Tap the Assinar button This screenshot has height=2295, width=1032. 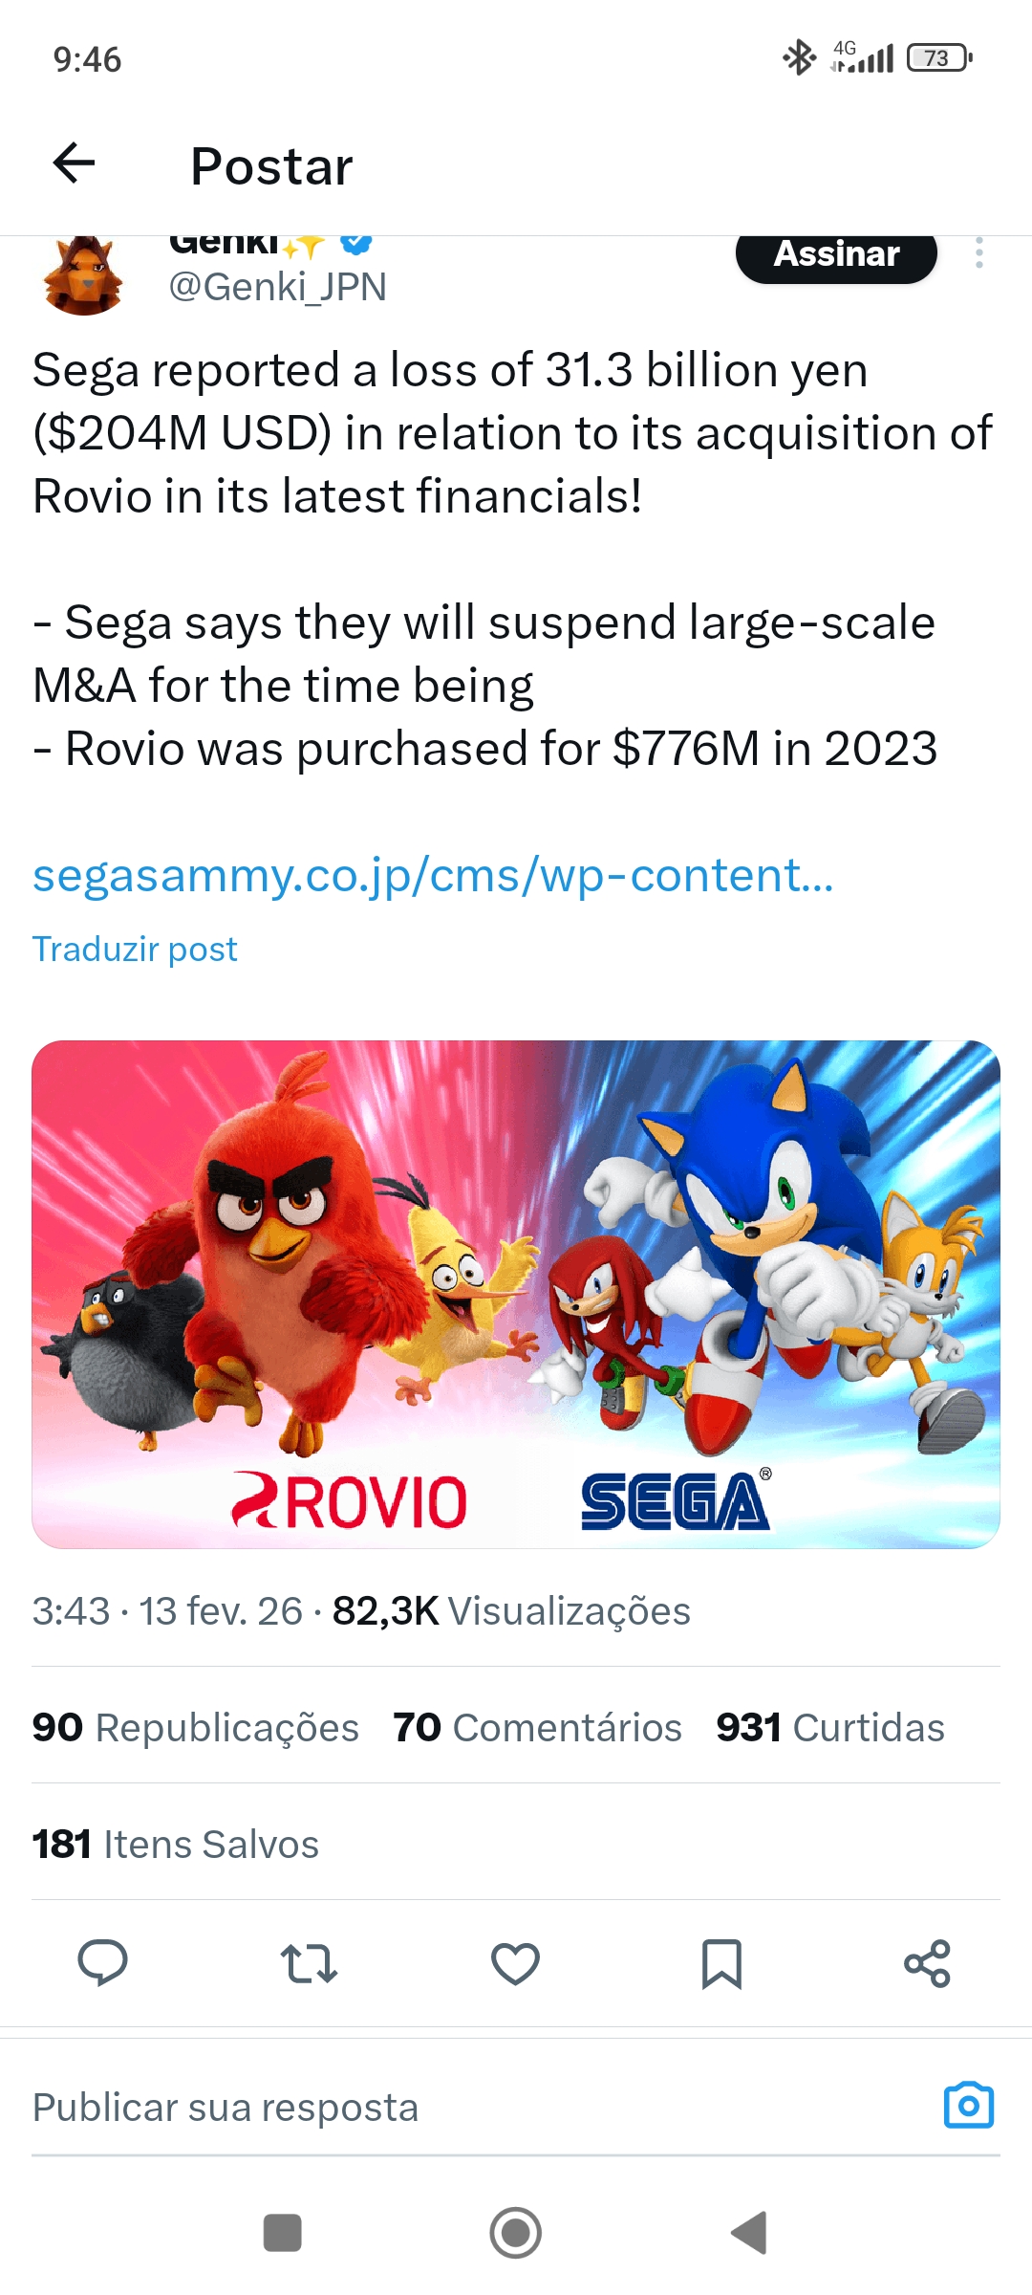[835, 254]
